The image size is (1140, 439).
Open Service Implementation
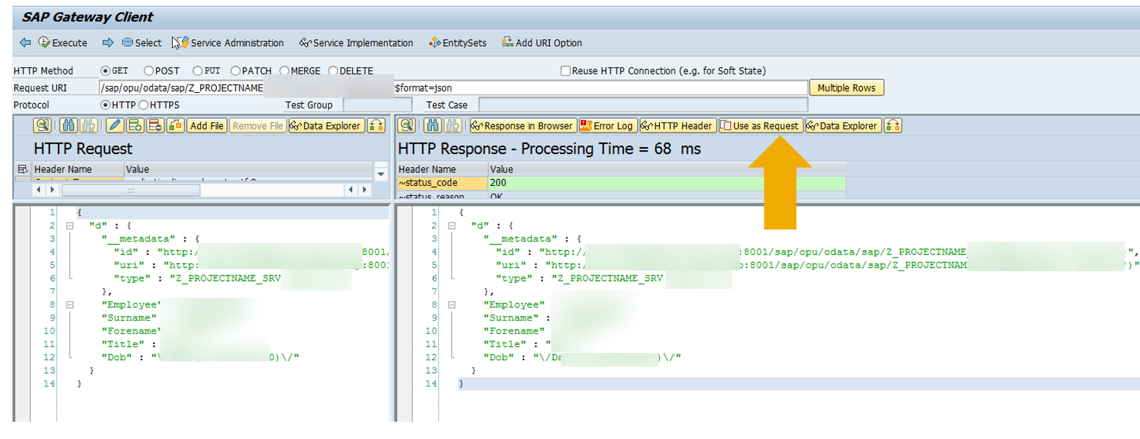[356, 43]
